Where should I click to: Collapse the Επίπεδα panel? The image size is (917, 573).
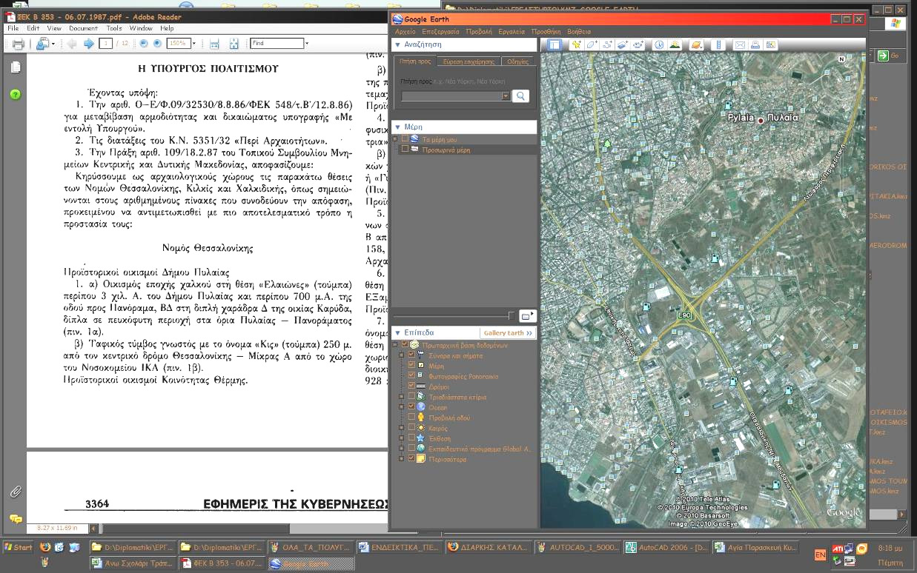coord(398,333)
